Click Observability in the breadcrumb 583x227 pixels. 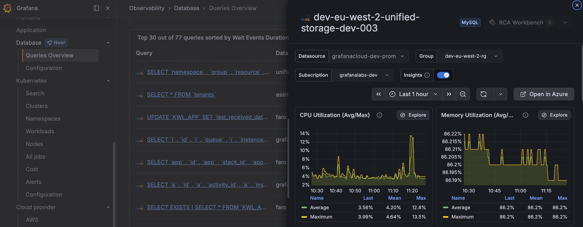(147, 8)
